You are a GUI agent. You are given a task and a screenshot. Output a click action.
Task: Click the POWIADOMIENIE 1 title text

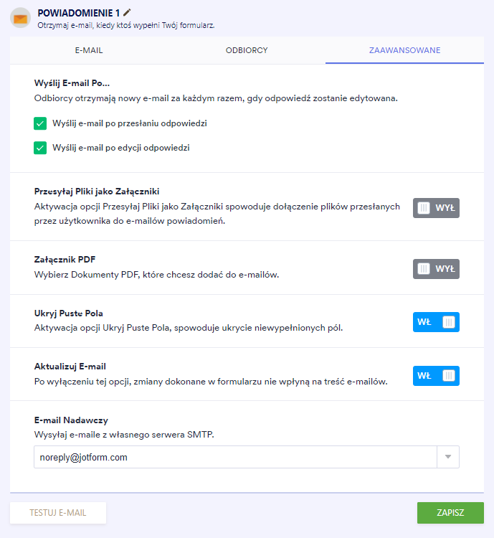point(78,12)
